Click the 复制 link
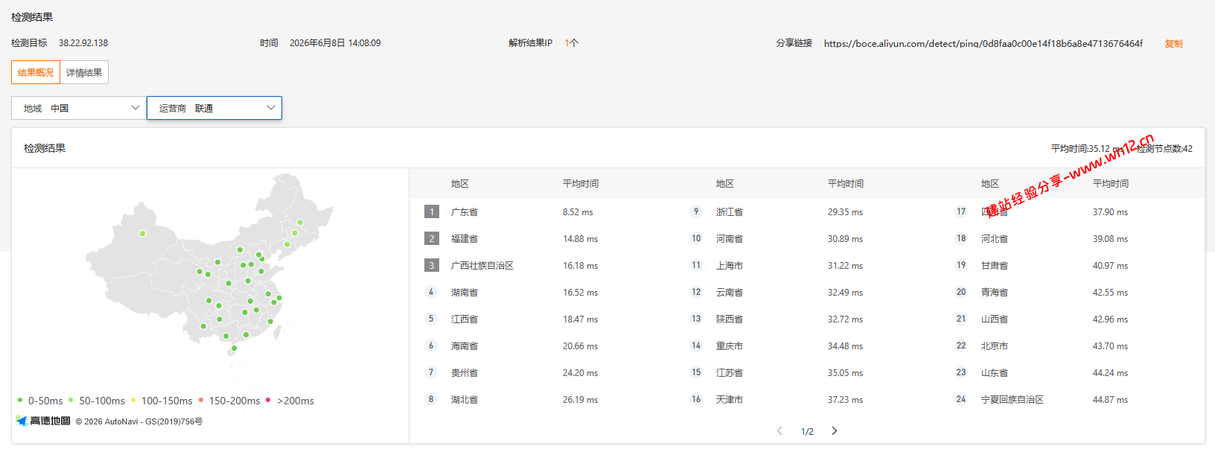Screen dimensions: 1215x449 click(1173, 44)
